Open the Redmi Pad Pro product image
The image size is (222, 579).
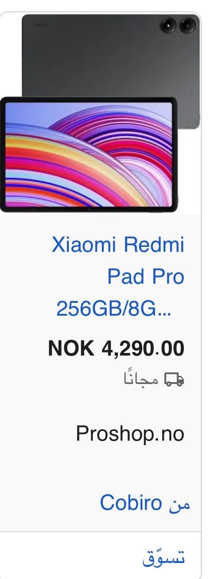(100, 113)
